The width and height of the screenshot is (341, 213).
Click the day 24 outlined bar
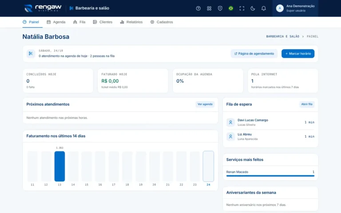coord(208,166)
